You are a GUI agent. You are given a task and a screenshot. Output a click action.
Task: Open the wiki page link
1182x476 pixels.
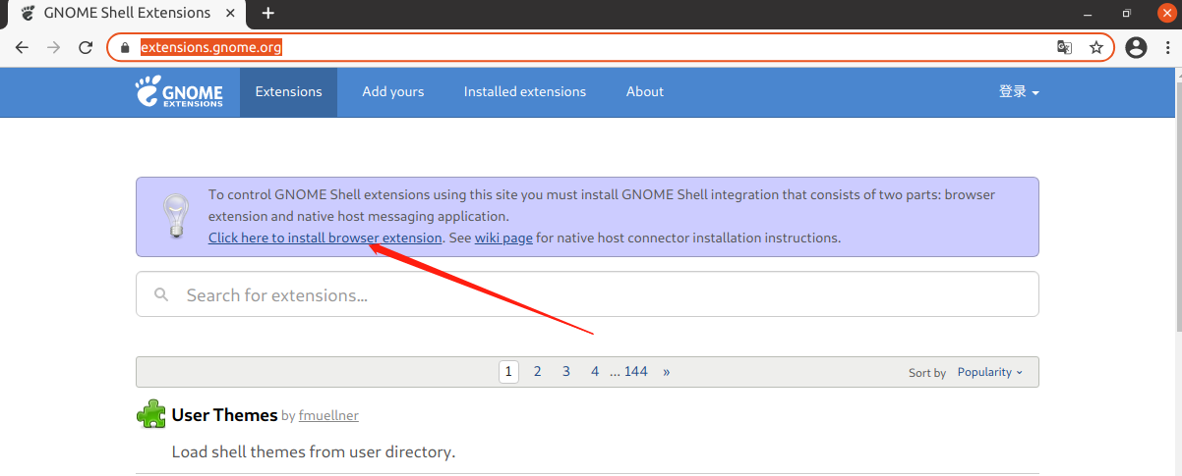(x=503, y=238)
